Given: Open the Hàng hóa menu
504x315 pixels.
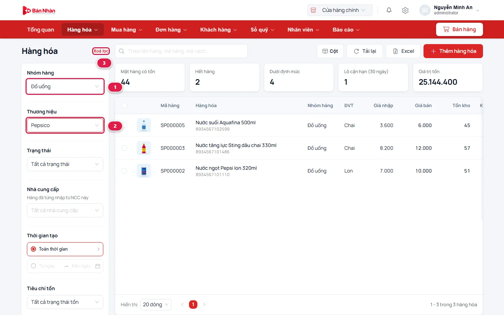Looking at the screenshot, I should click(83, 30).
